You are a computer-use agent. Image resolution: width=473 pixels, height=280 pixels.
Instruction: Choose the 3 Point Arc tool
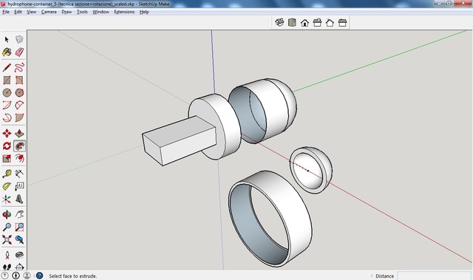pos(7,117)
